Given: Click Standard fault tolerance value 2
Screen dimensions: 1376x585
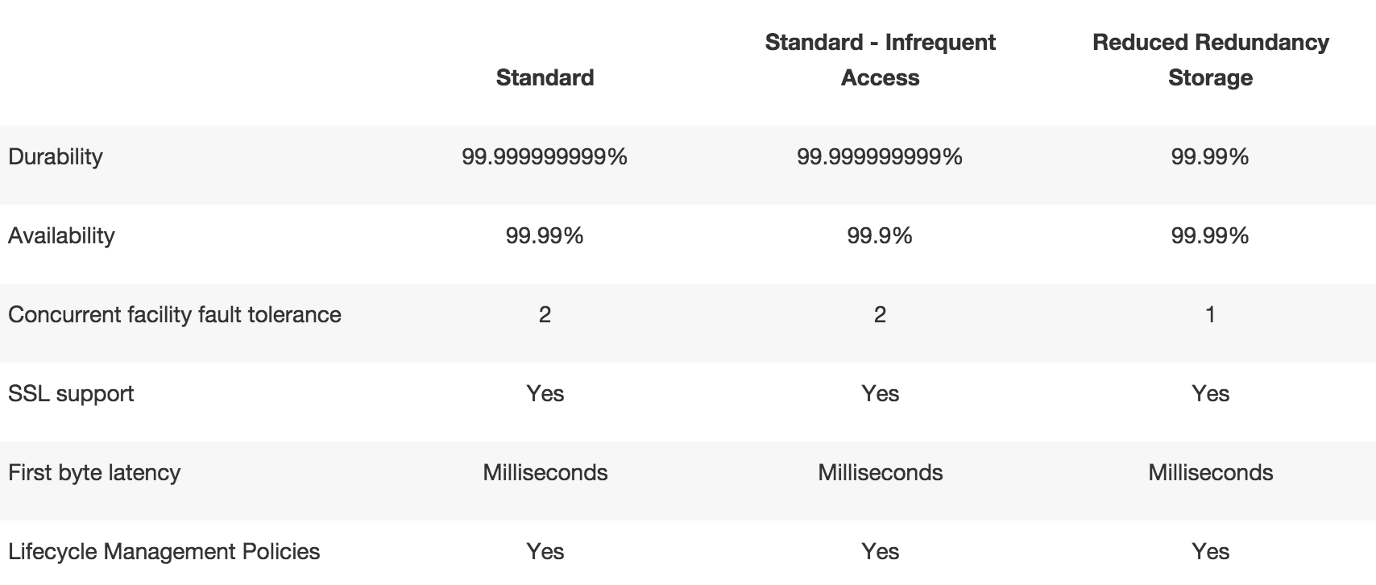Looking at the screenshot, I should (545, 314).
